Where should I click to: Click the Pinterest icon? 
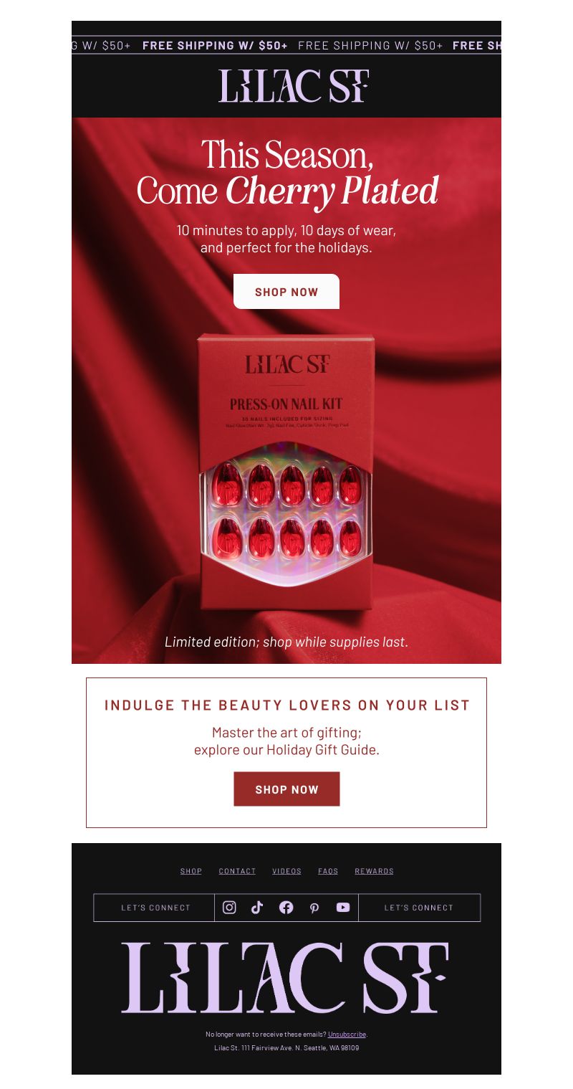click(314, 908)
